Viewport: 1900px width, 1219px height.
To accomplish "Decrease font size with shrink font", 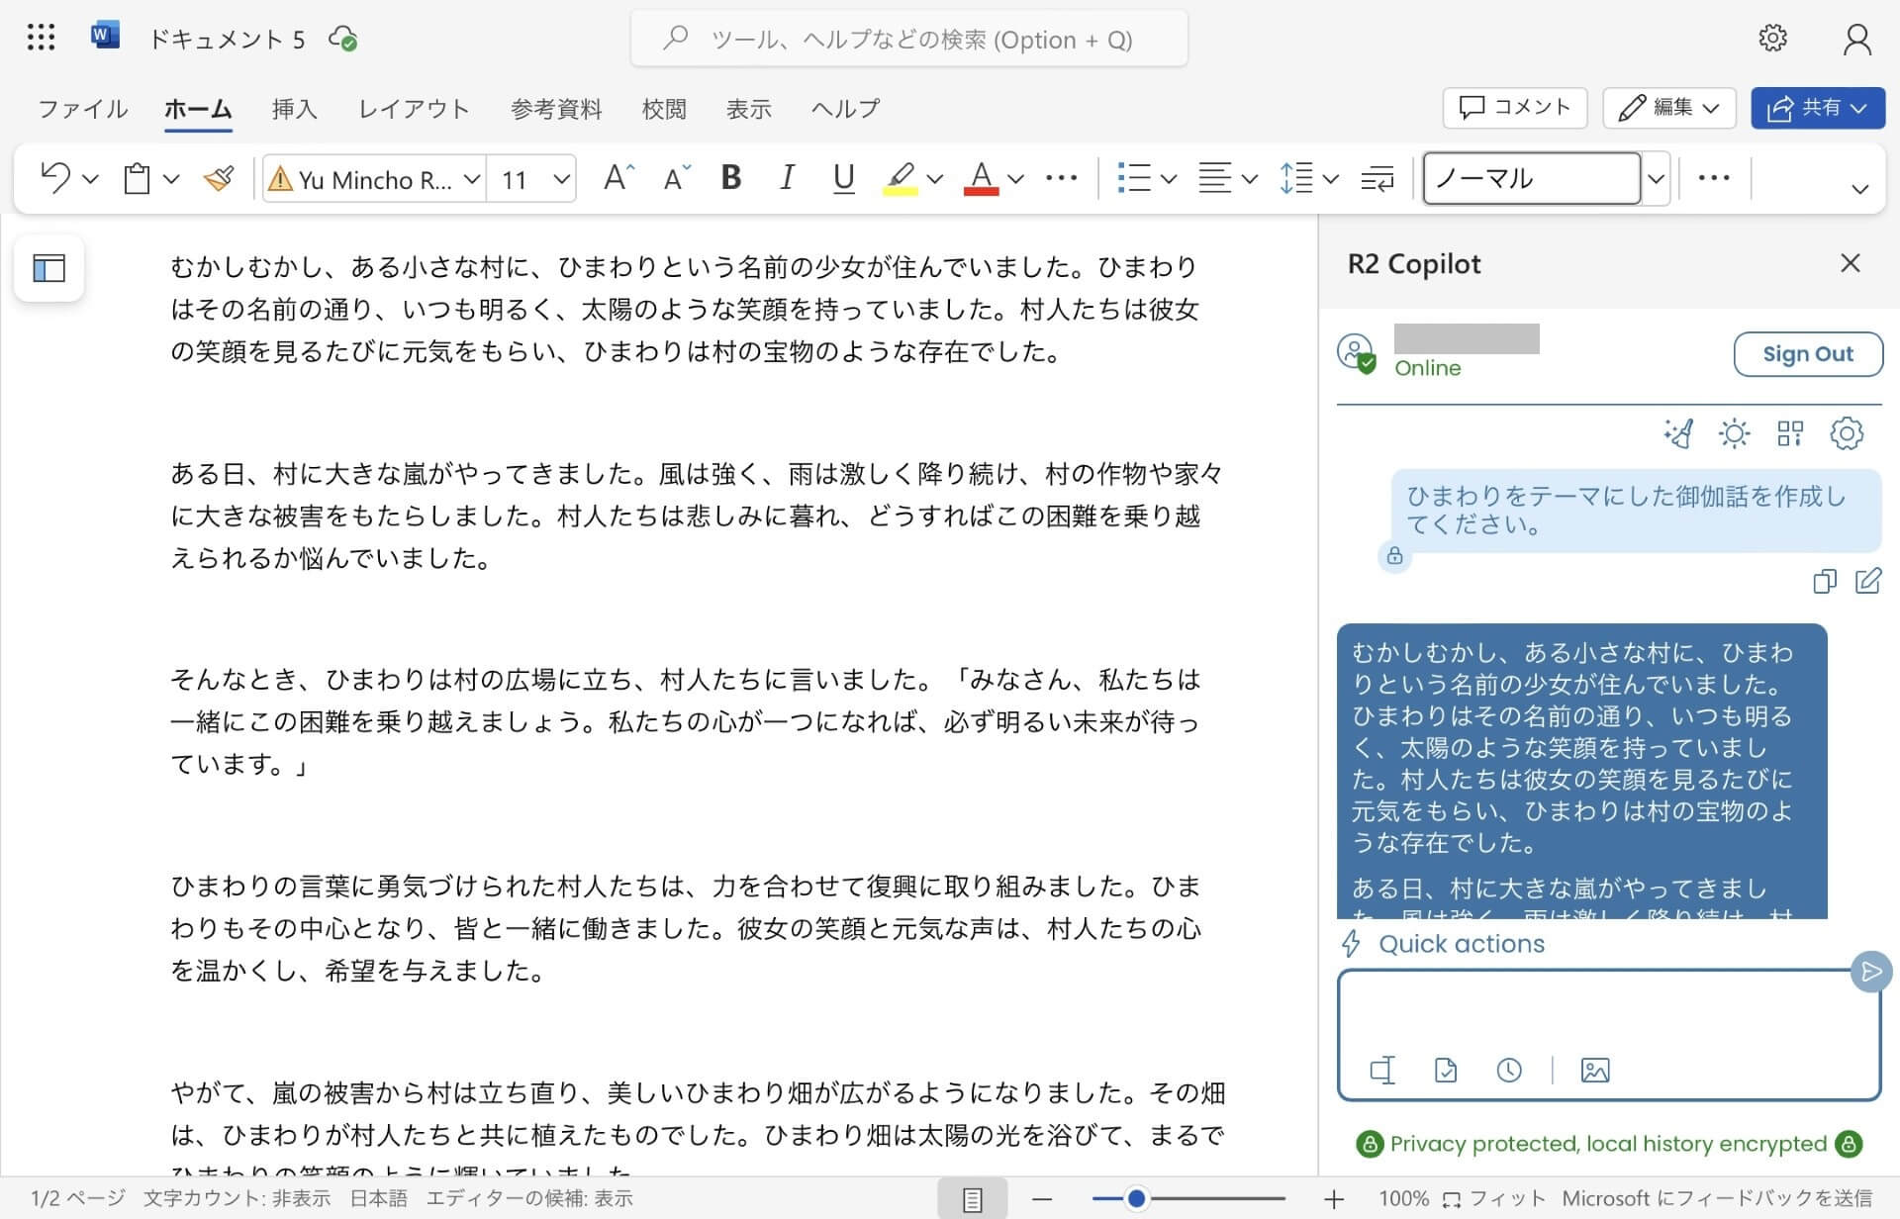I will click(x=677, y=178).
